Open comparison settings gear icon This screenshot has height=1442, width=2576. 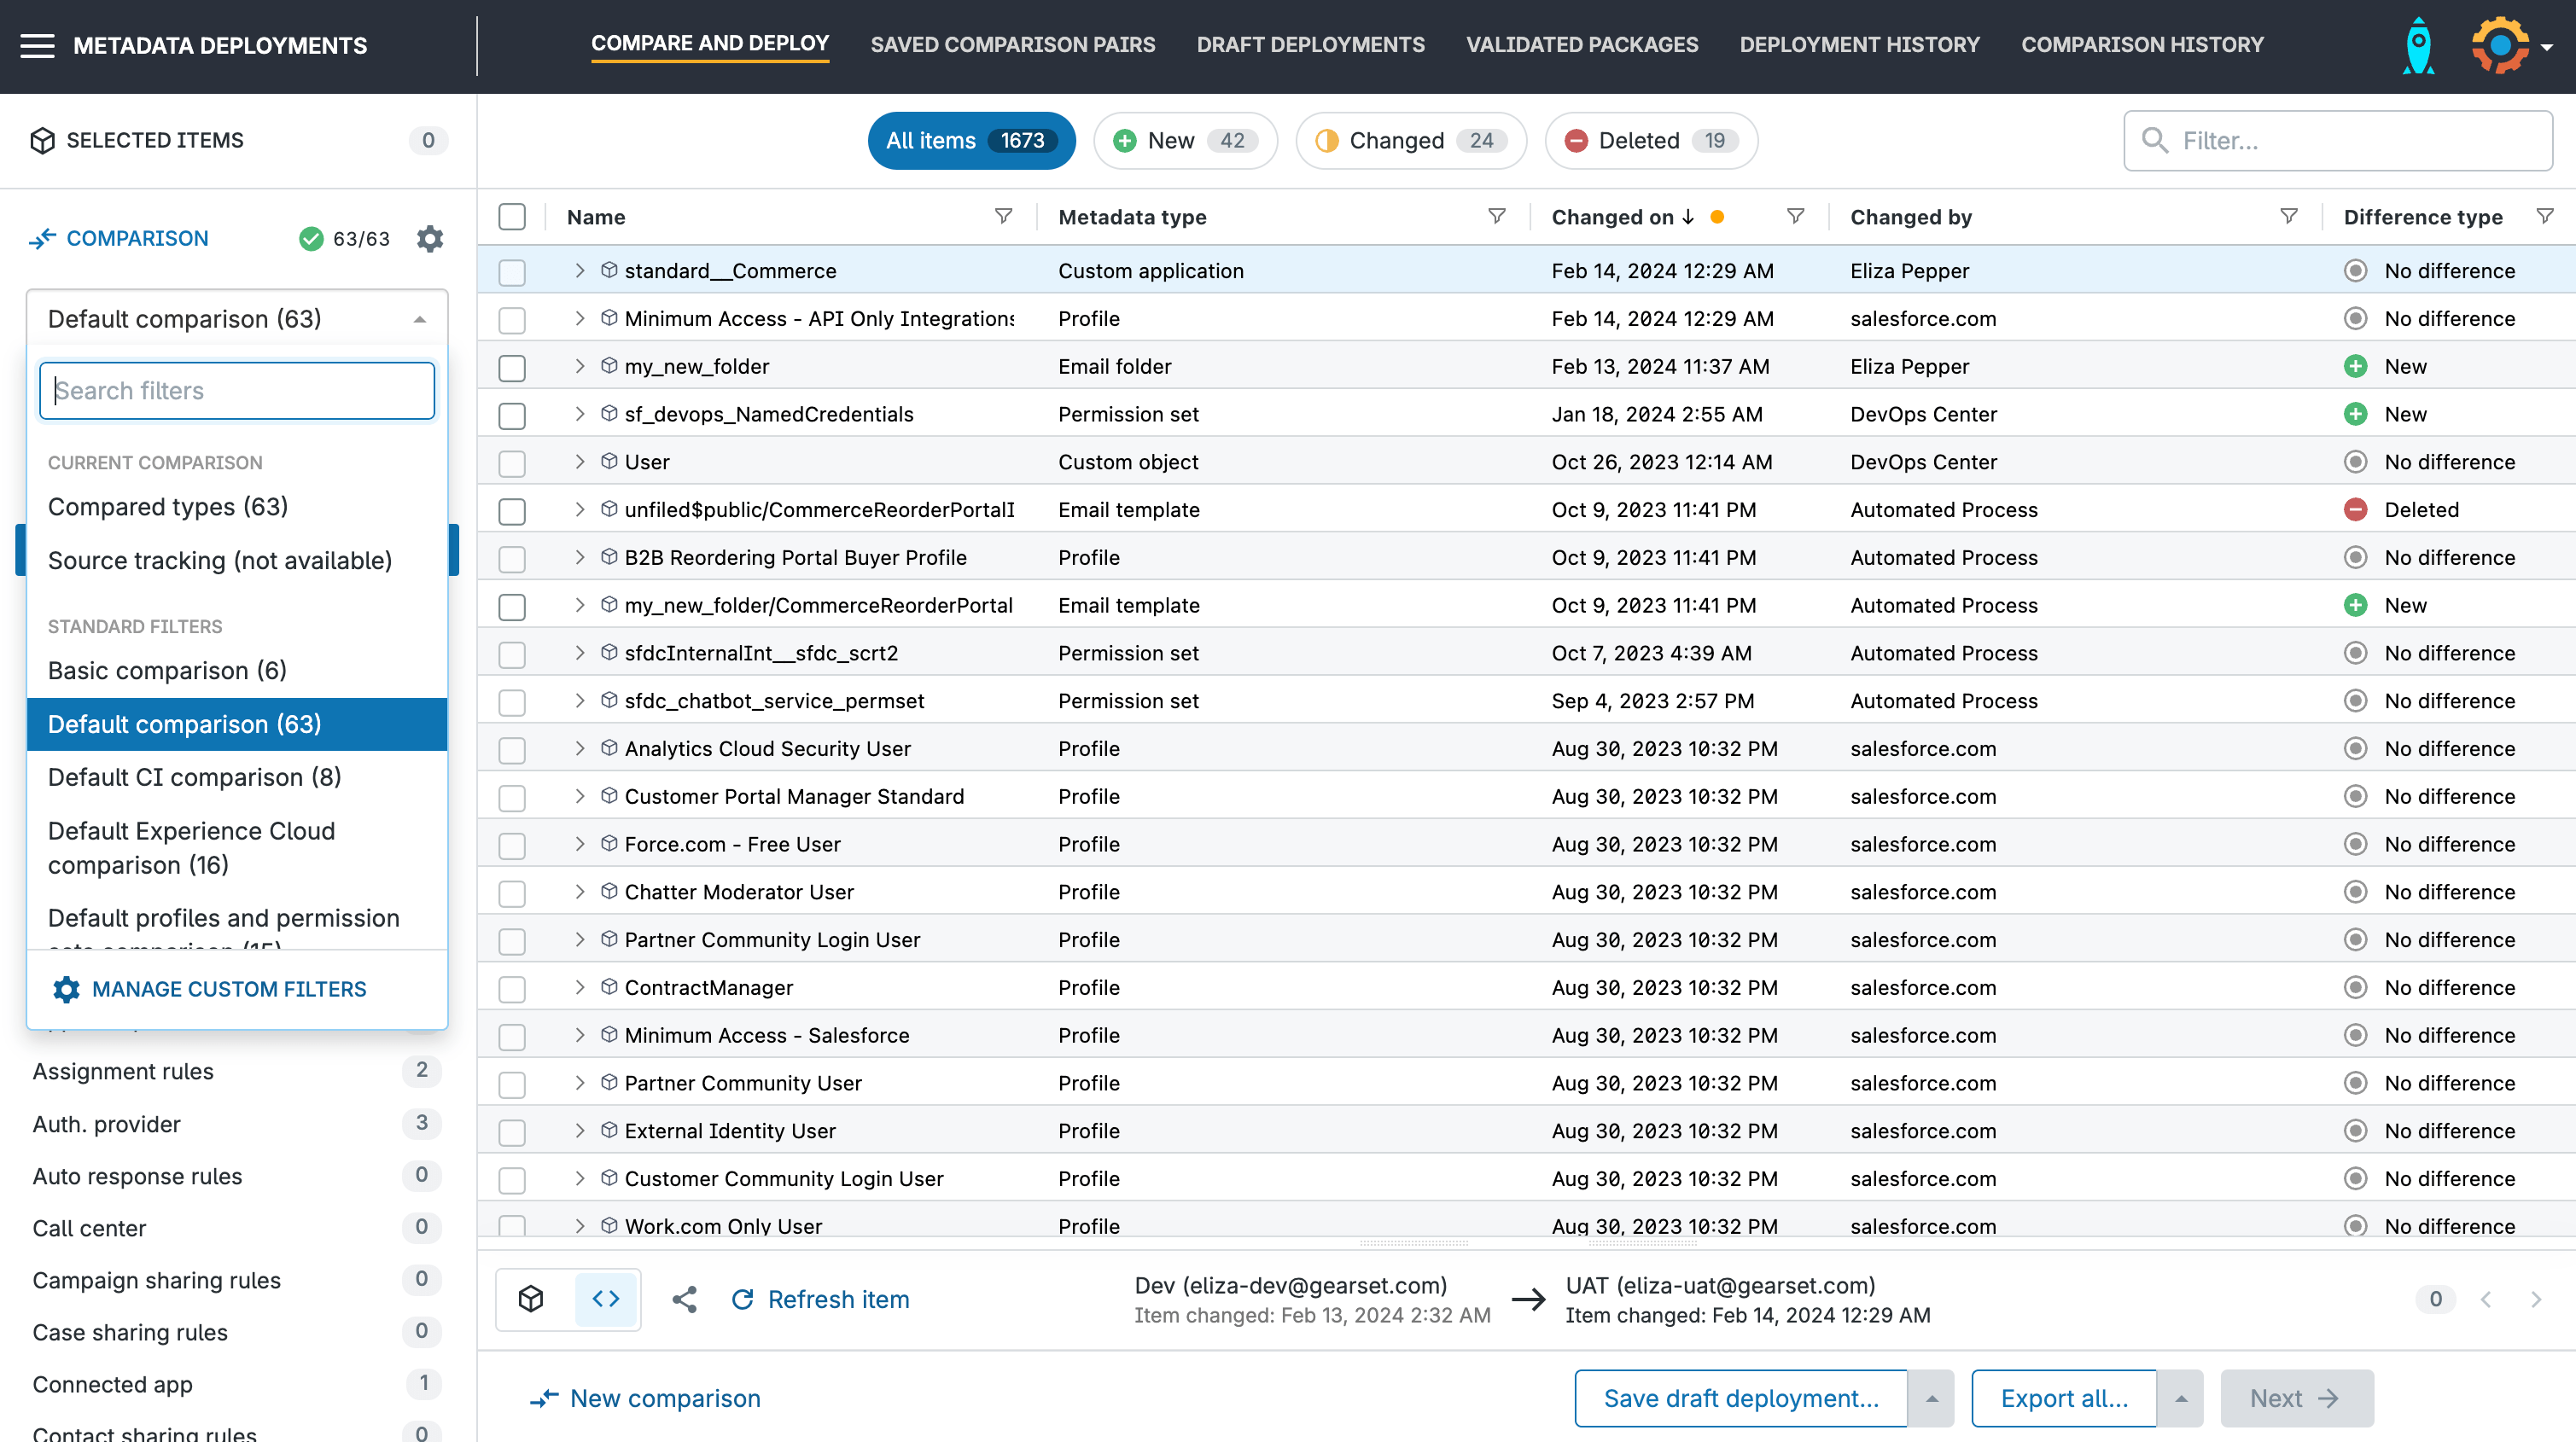click(429, 238)
